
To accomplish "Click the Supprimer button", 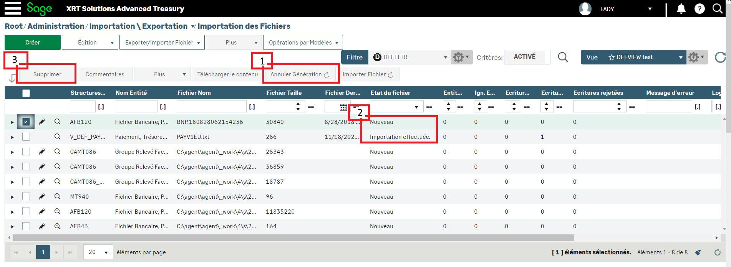I will [47, 74].
